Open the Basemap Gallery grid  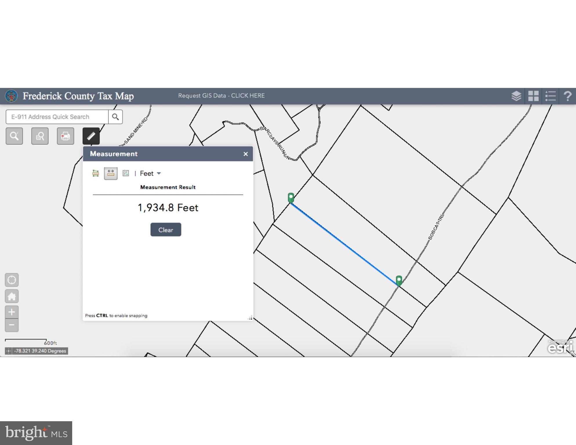pos(533,96)
